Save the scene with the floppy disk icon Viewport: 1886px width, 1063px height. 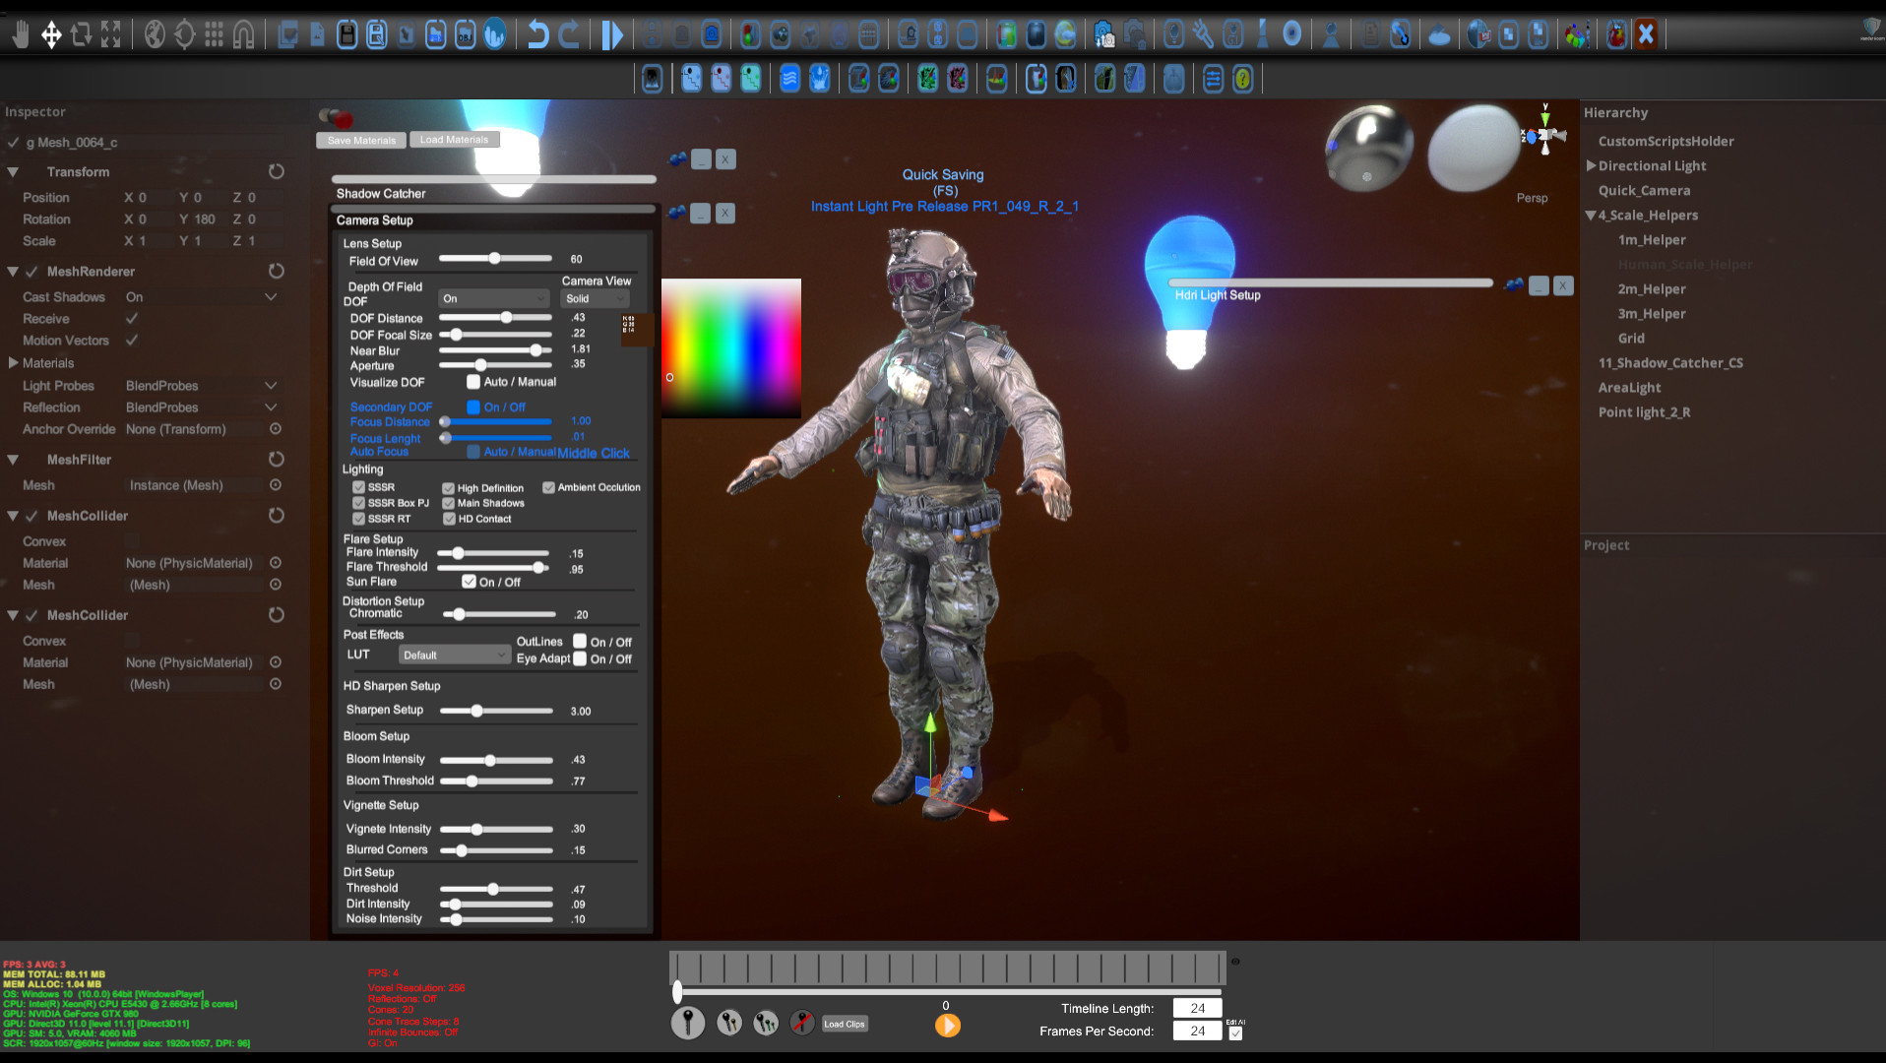[347, 34]
